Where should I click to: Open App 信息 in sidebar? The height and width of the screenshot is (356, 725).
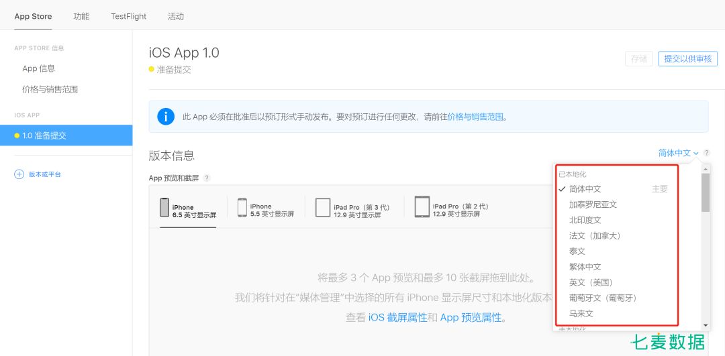click(x=39, y=68)
